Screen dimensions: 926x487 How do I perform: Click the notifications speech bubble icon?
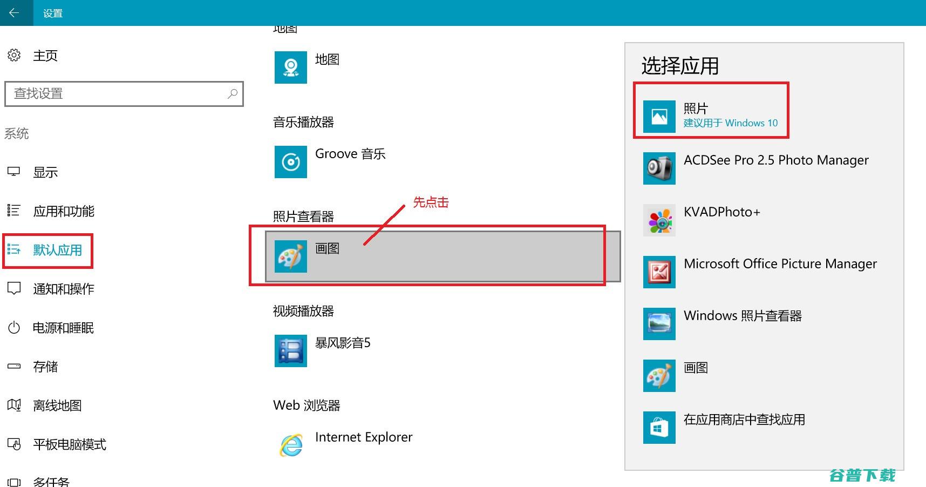(x=14, y=288)
